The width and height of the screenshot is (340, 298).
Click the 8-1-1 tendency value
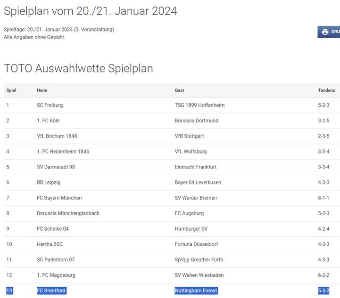coord(323,198)
